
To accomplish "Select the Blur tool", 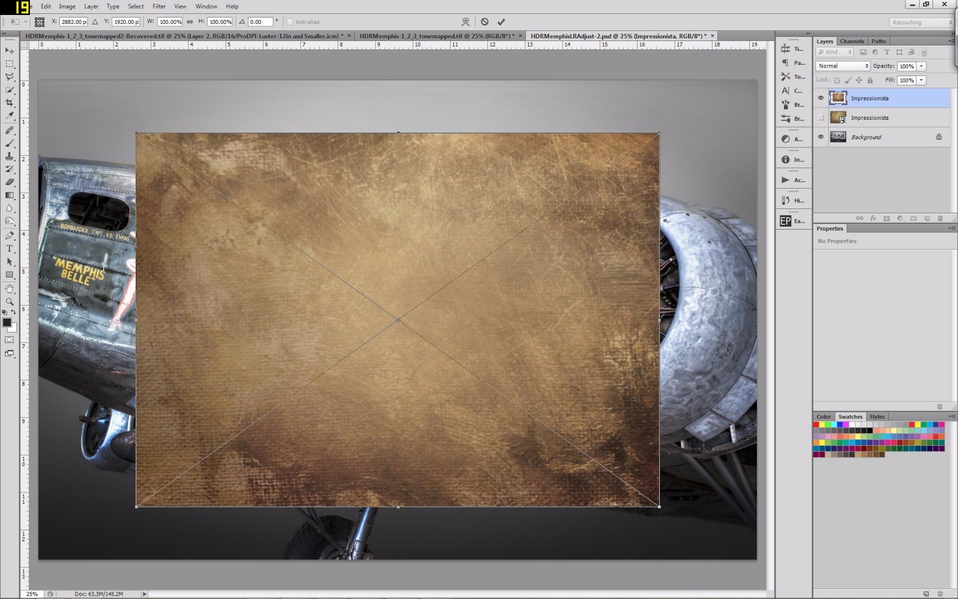I will [x=9, y=209].
